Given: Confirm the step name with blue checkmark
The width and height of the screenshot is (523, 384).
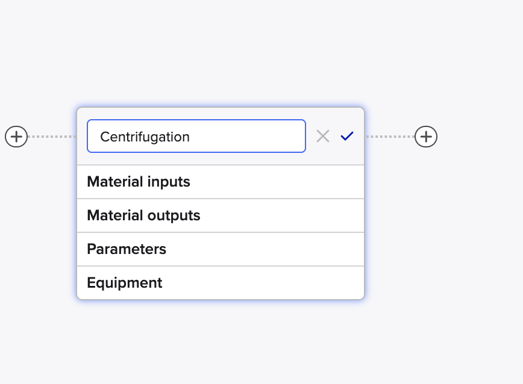Looking at the screenshot, I should point(347,136).
